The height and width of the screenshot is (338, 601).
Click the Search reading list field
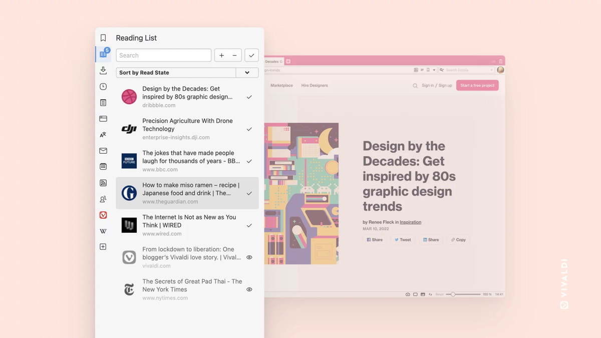(x=163, y=55)
